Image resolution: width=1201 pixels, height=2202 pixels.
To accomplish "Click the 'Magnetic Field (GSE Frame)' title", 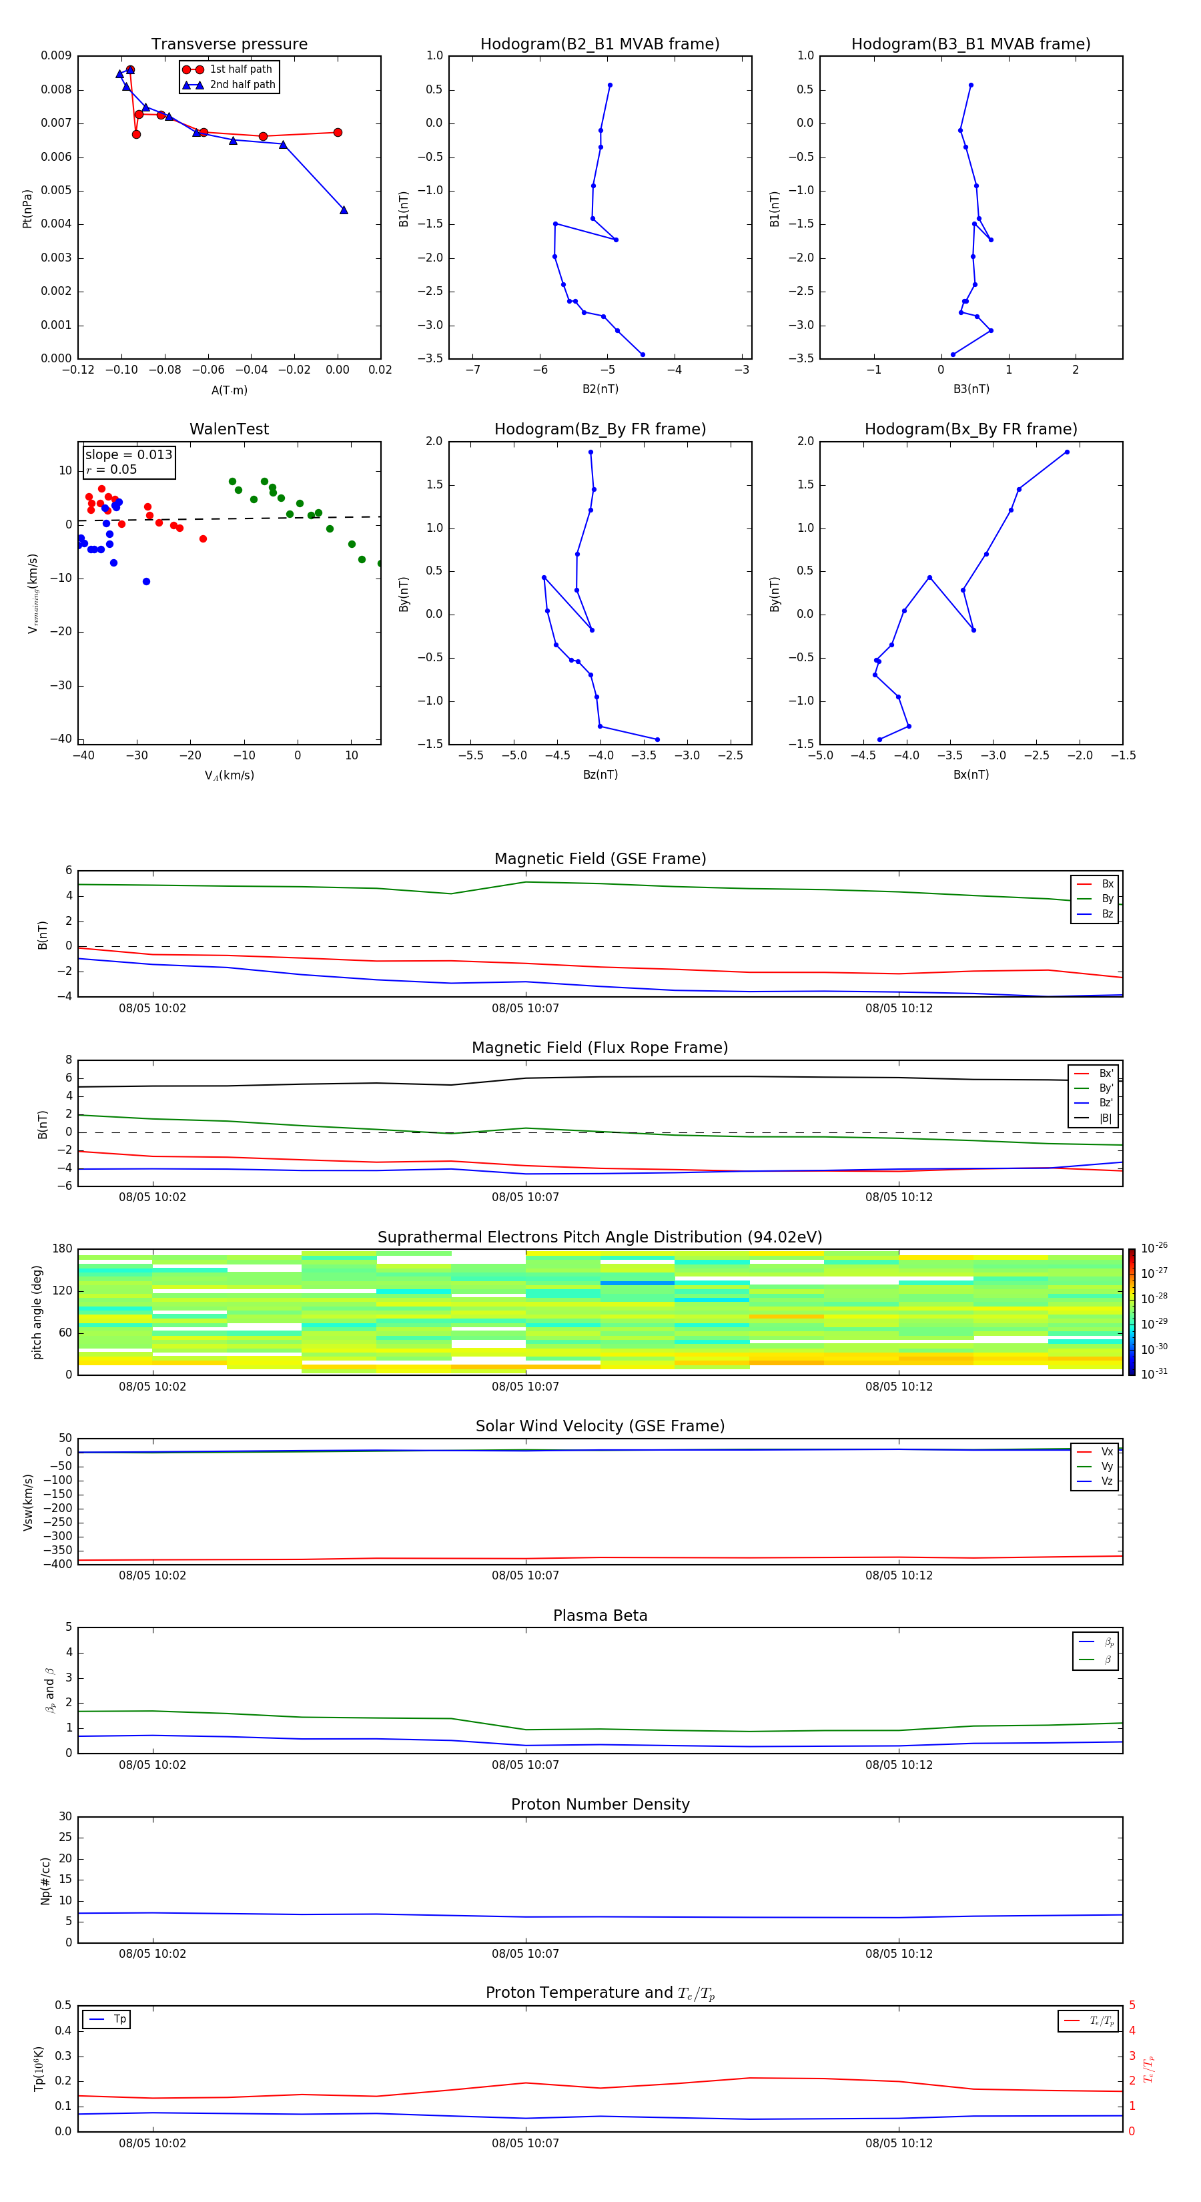I will point(600,859).
